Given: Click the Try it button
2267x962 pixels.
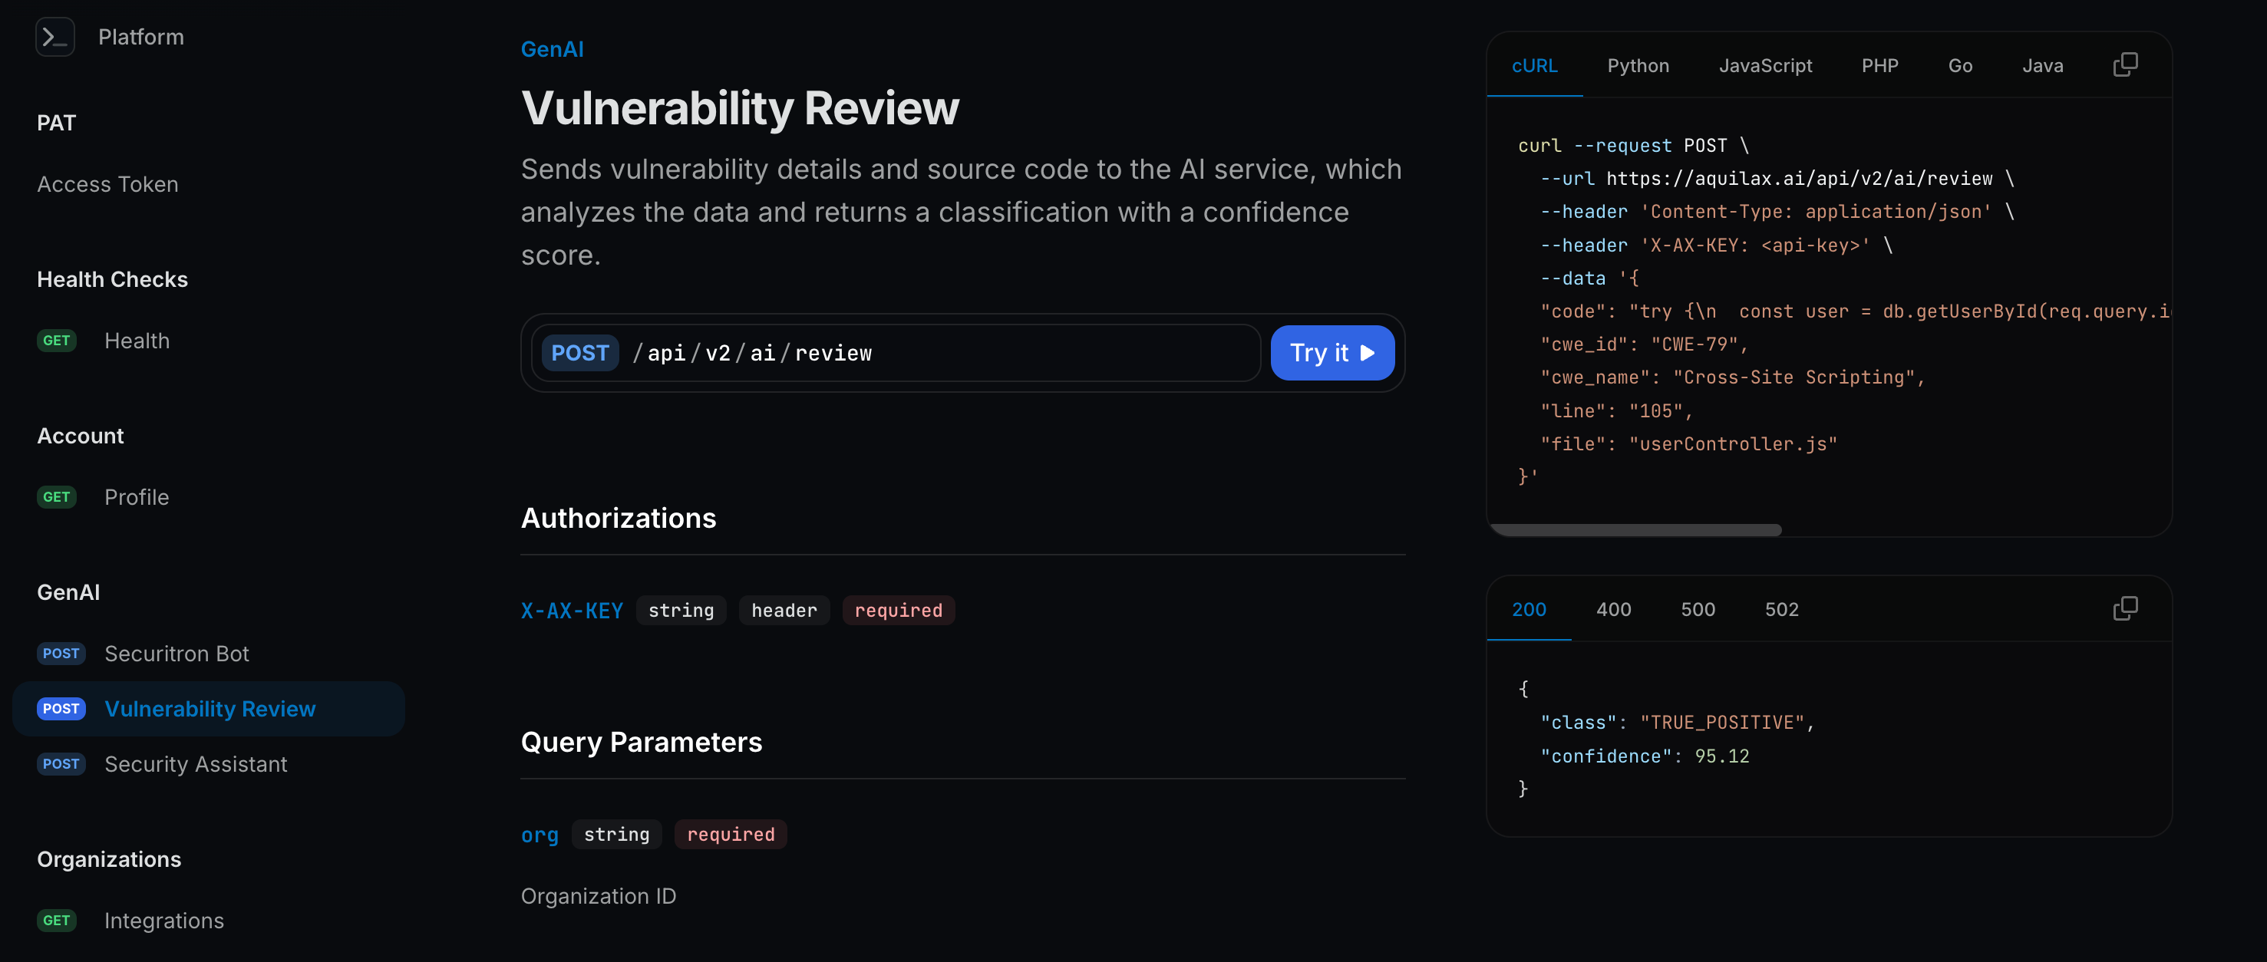Looking at the screenshot, I should [x=1332, y=353].
